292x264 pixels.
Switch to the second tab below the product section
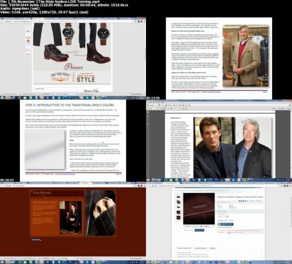coord(201,248)
